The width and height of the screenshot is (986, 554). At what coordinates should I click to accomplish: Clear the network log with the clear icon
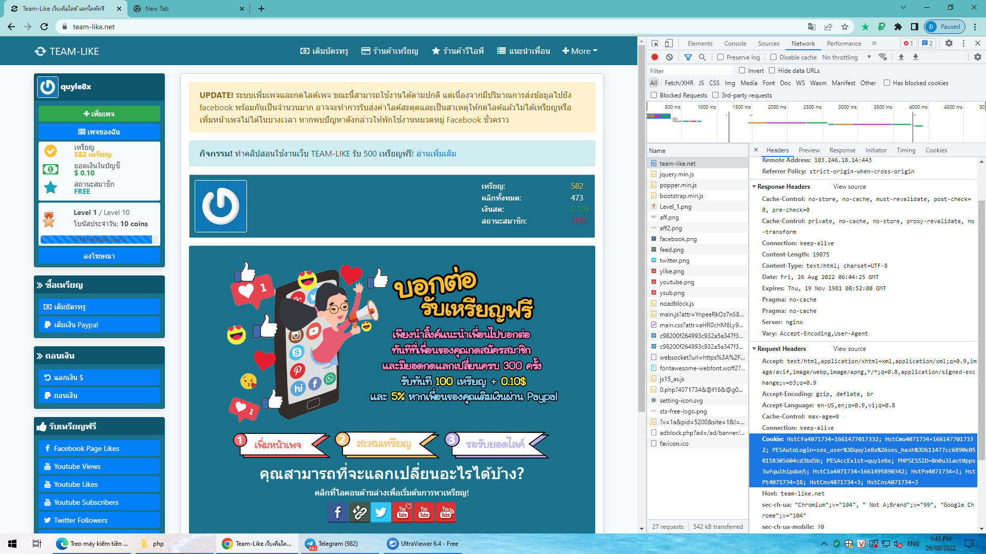(x=669, y=57)
